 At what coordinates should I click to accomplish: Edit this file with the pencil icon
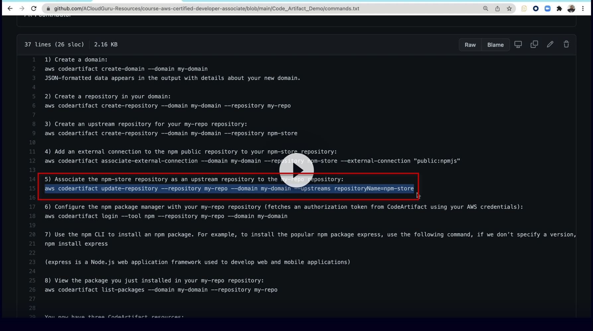(550, 44)
